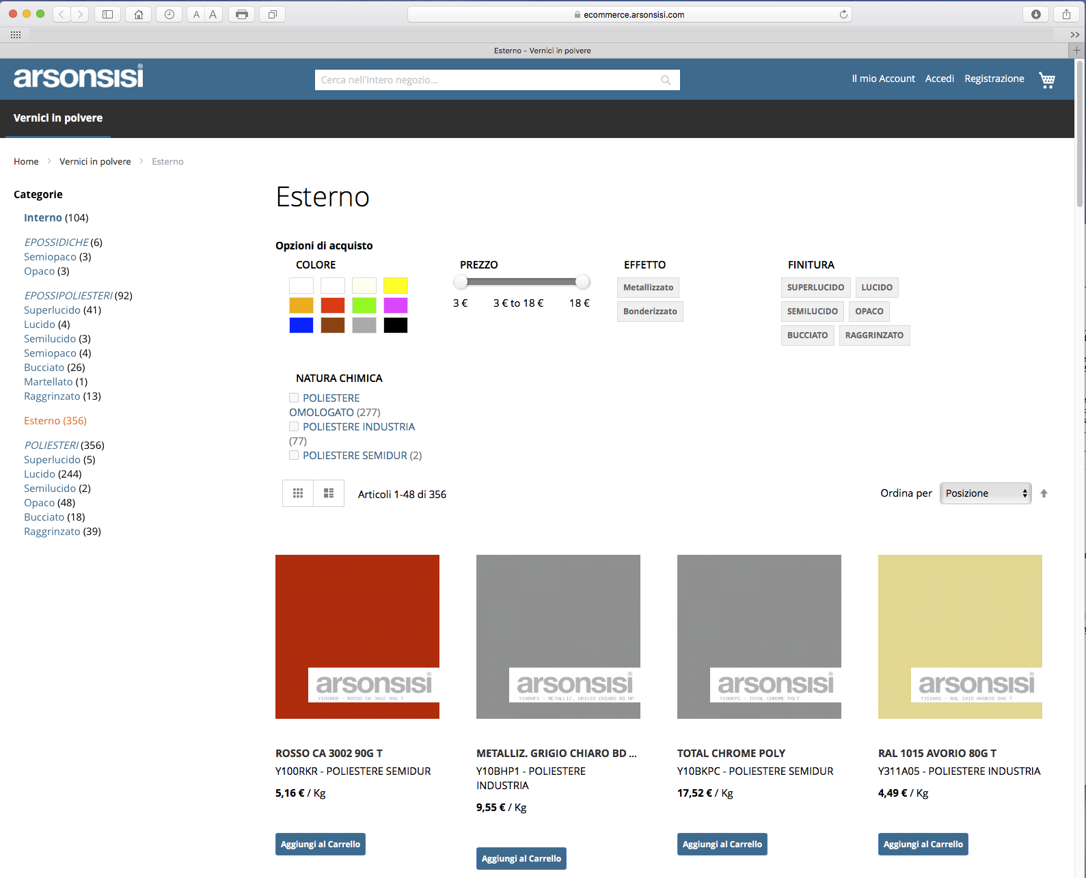Screen dimensions: 1086x878
Task: Open RAL 1015 AVORIO product thumbnail
Action: click(960, 637)
